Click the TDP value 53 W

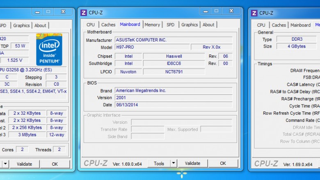(20, 46)
